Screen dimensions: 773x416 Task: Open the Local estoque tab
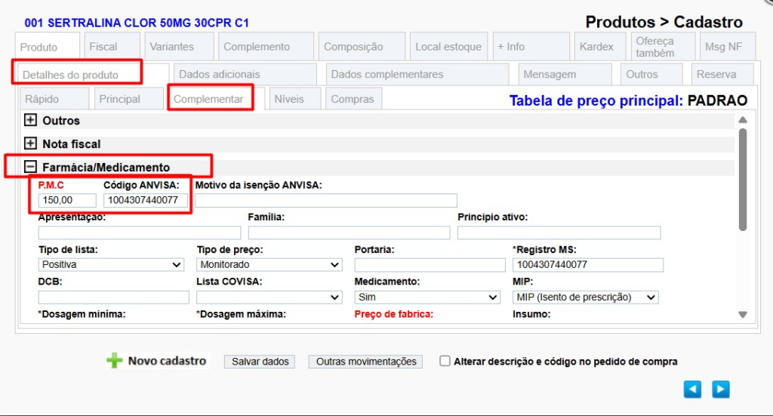coord(448,46)
